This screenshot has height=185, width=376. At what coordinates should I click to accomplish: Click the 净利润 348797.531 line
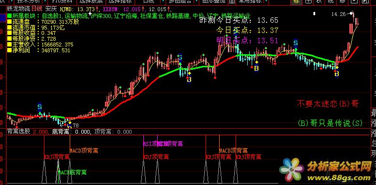tap(39, 50)
